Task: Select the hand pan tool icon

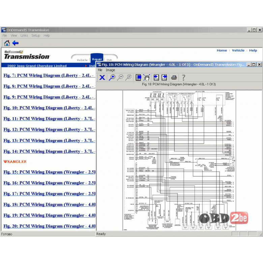Action: tap(147, 78)
